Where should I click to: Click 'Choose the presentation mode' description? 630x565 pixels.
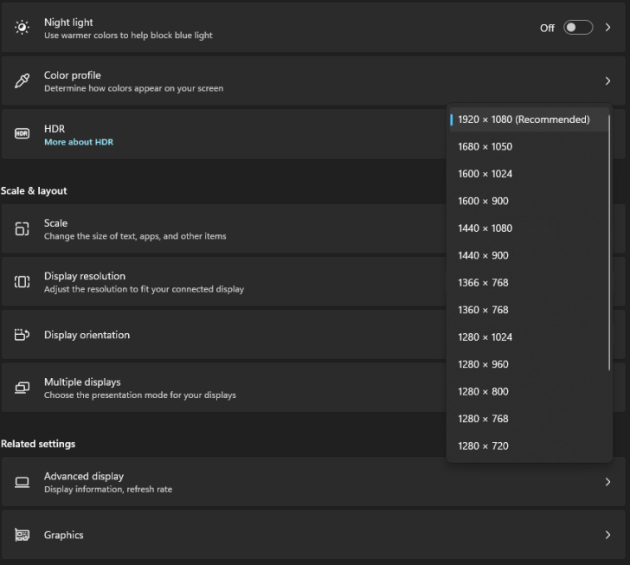point(140,395)
